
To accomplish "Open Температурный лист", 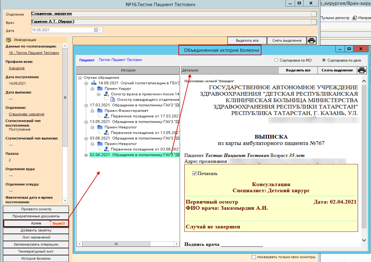I will pos(36,252).
